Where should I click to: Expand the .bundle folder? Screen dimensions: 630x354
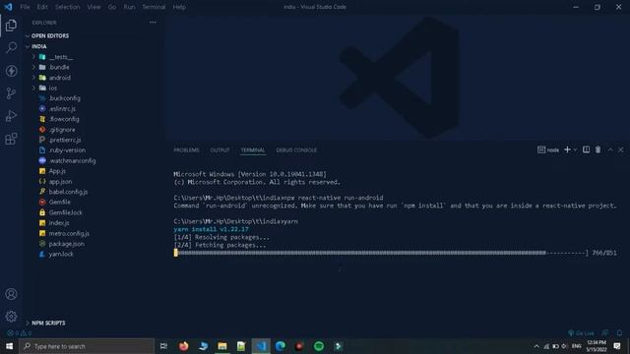59,67
